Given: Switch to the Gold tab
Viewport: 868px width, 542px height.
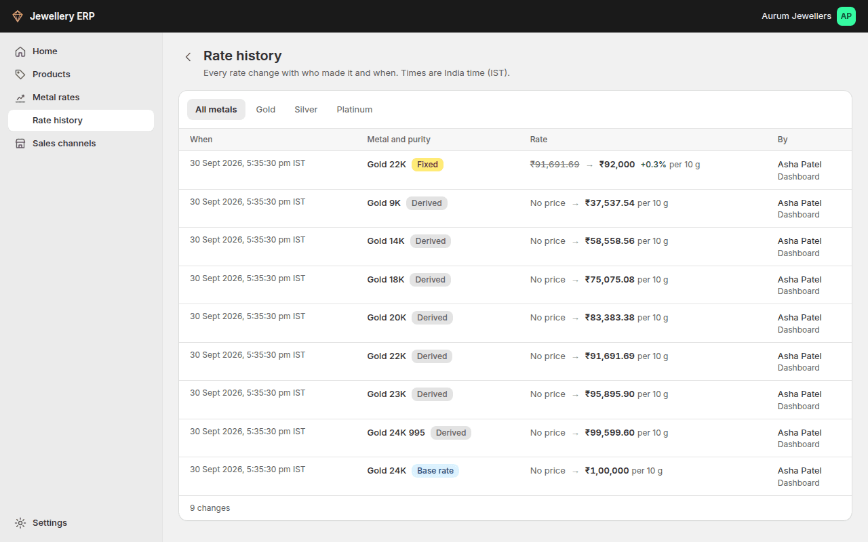Looking at the screenshot, I should point(266,110).
